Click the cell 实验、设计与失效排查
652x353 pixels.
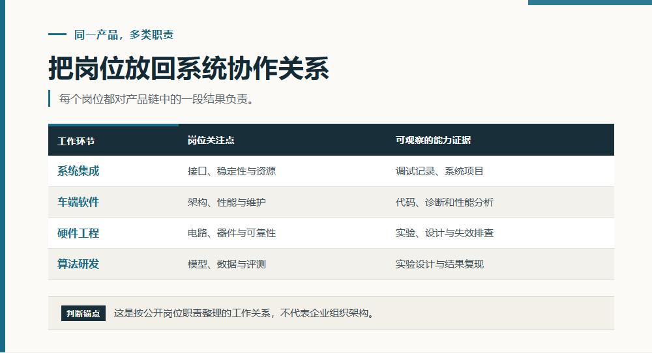pyautogui.click(x=445, y=233)
